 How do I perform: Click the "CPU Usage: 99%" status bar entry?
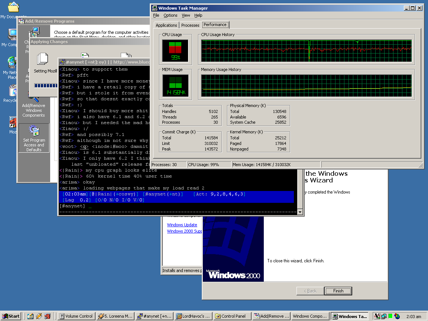click(x=209, y=165)
